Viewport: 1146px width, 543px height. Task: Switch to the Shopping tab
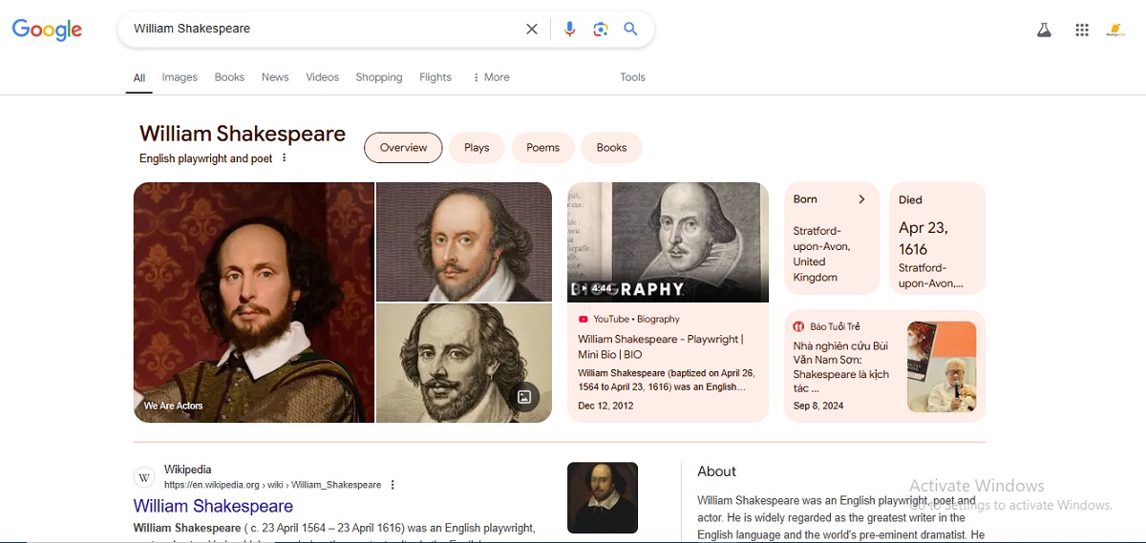[379, 77]
